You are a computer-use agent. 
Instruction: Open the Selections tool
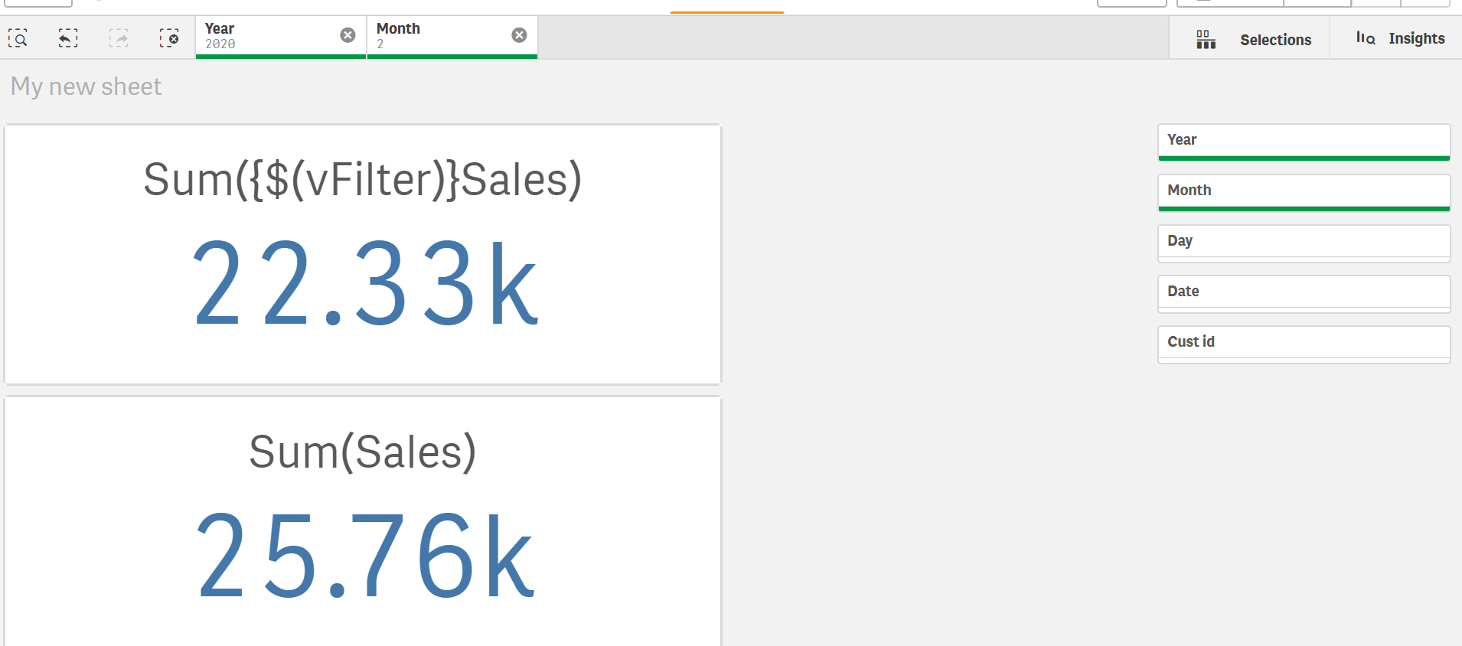[x=1254, y=39]
